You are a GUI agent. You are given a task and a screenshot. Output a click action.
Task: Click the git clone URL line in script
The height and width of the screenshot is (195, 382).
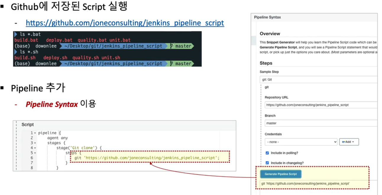(x=147, y=158)
